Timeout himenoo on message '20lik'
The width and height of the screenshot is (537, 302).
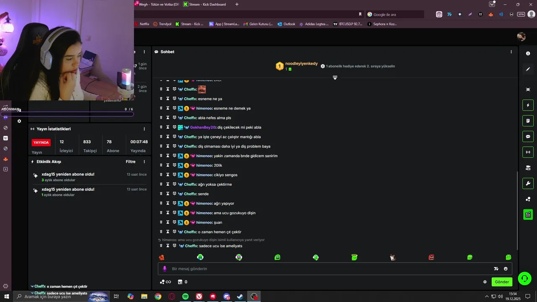[167, 165]
